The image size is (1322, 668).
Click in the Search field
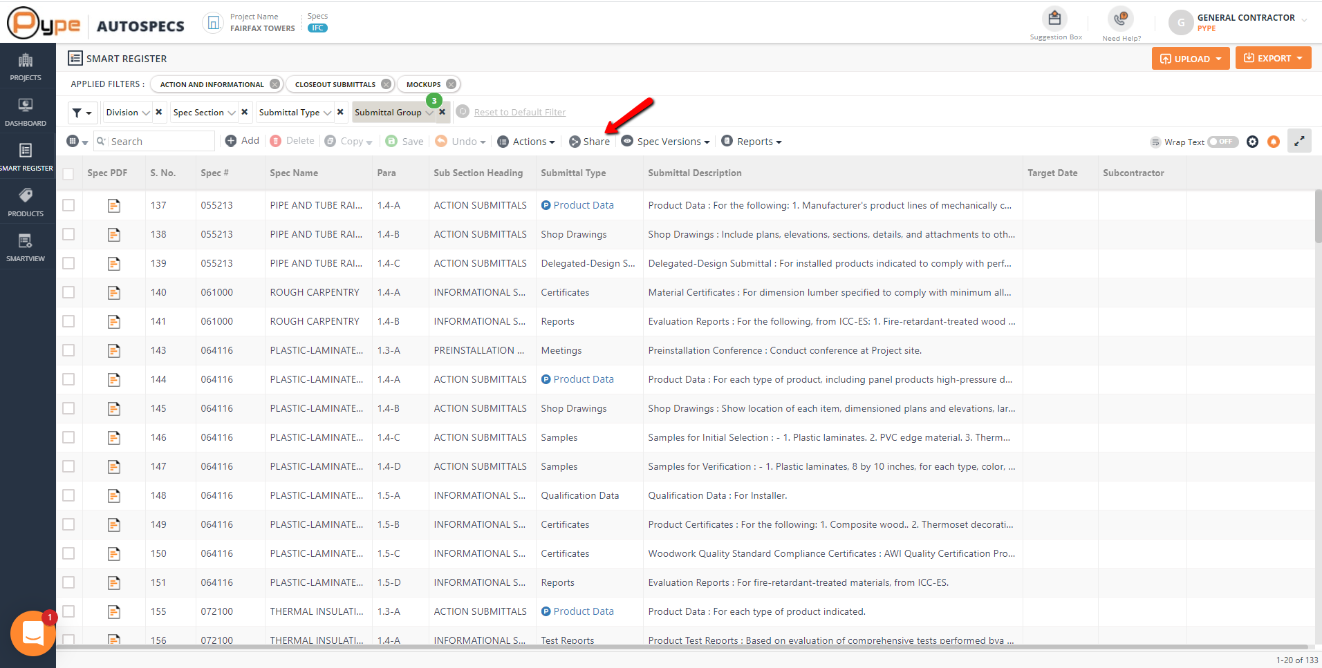coord(154,142)
